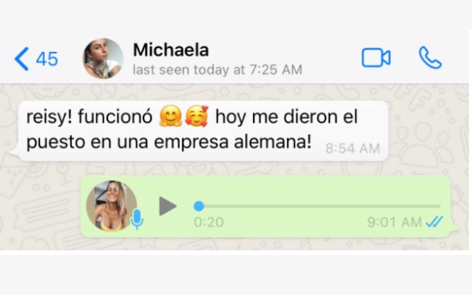Tap the blue microphone icon
472x295 pixels.
137,219
